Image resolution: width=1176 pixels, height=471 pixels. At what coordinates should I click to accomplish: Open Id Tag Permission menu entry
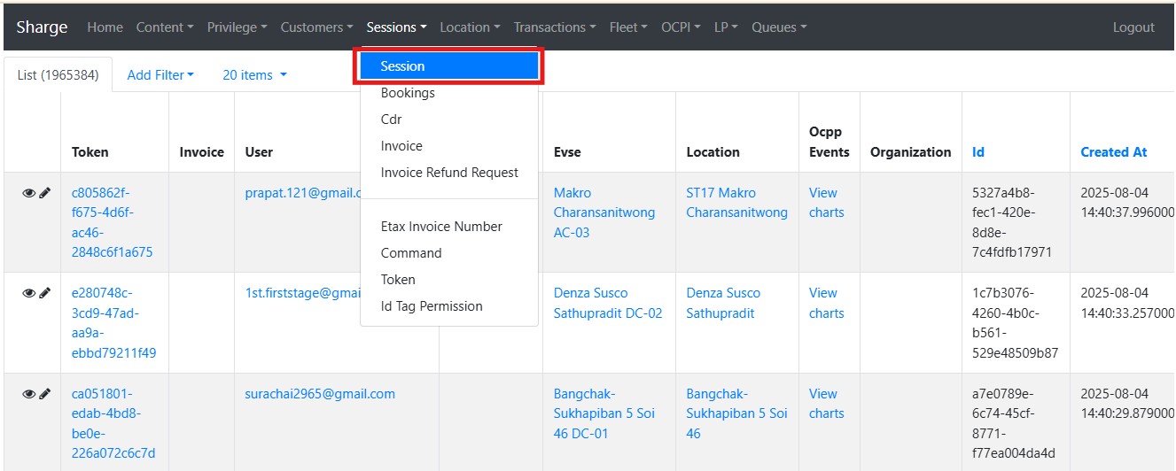(432, 306)
